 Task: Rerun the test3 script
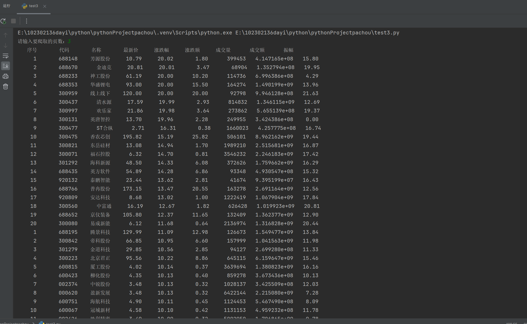pos(3,21)
